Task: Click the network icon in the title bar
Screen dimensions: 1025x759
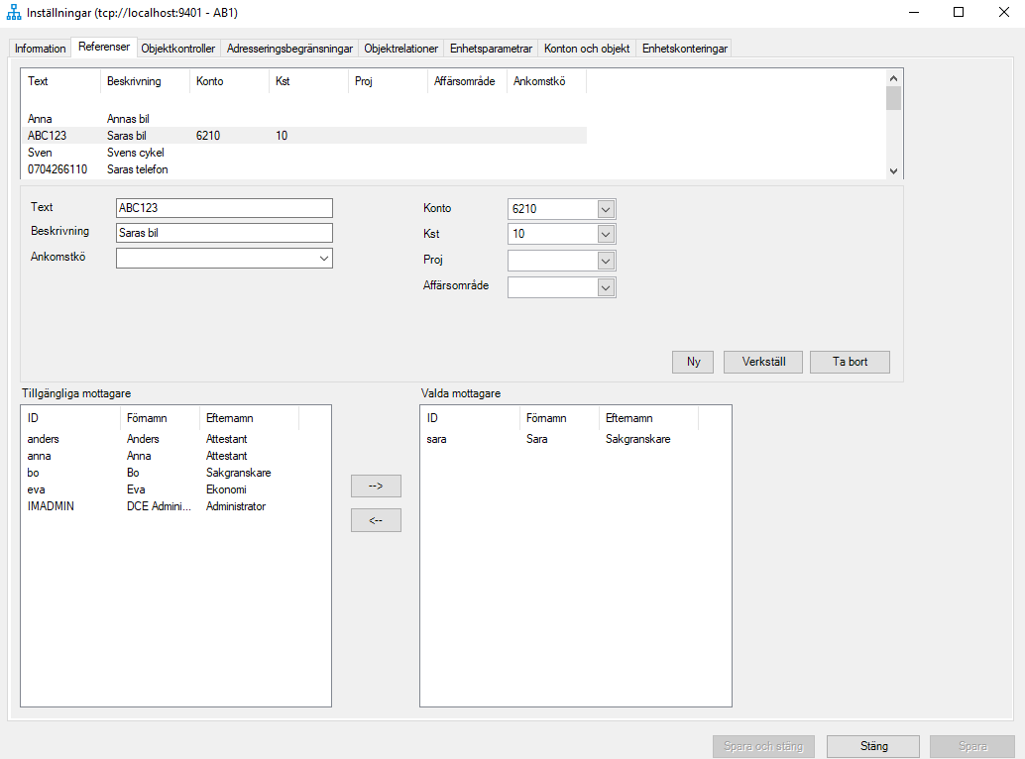Action: [x=14, y=13]
